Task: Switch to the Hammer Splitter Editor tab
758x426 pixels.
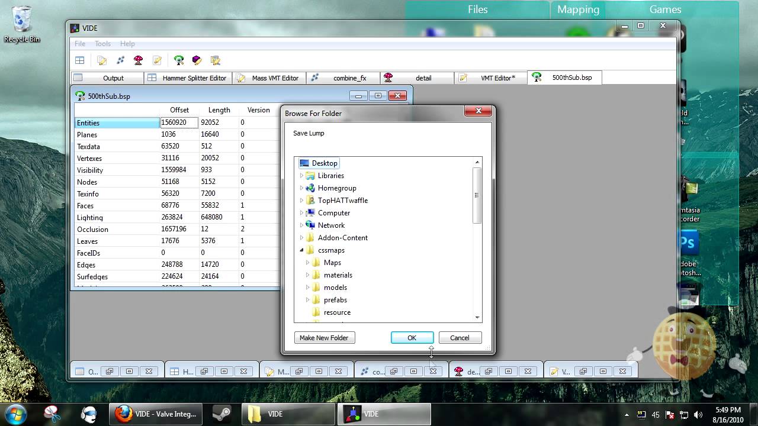Action: [x=188, y=78]
